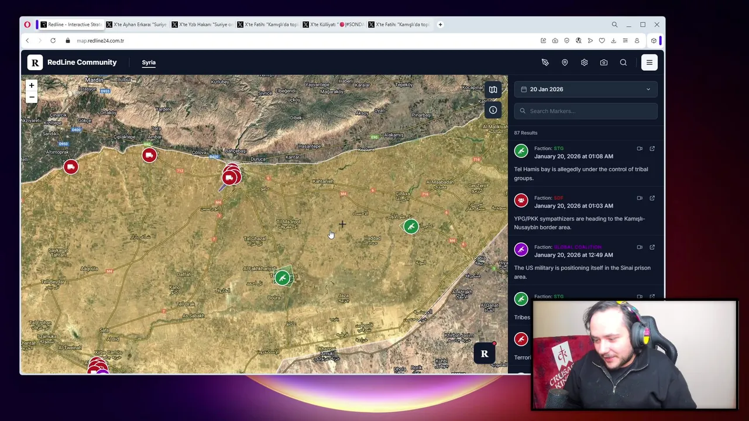This screenshot has height=421, width=749.
Task: Toggle the hamburger sidebar menu button
Action: tap(649, 63)
